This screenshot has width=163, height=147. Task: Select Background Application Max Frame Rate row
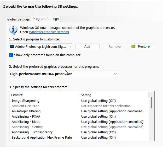pos(42,138)
